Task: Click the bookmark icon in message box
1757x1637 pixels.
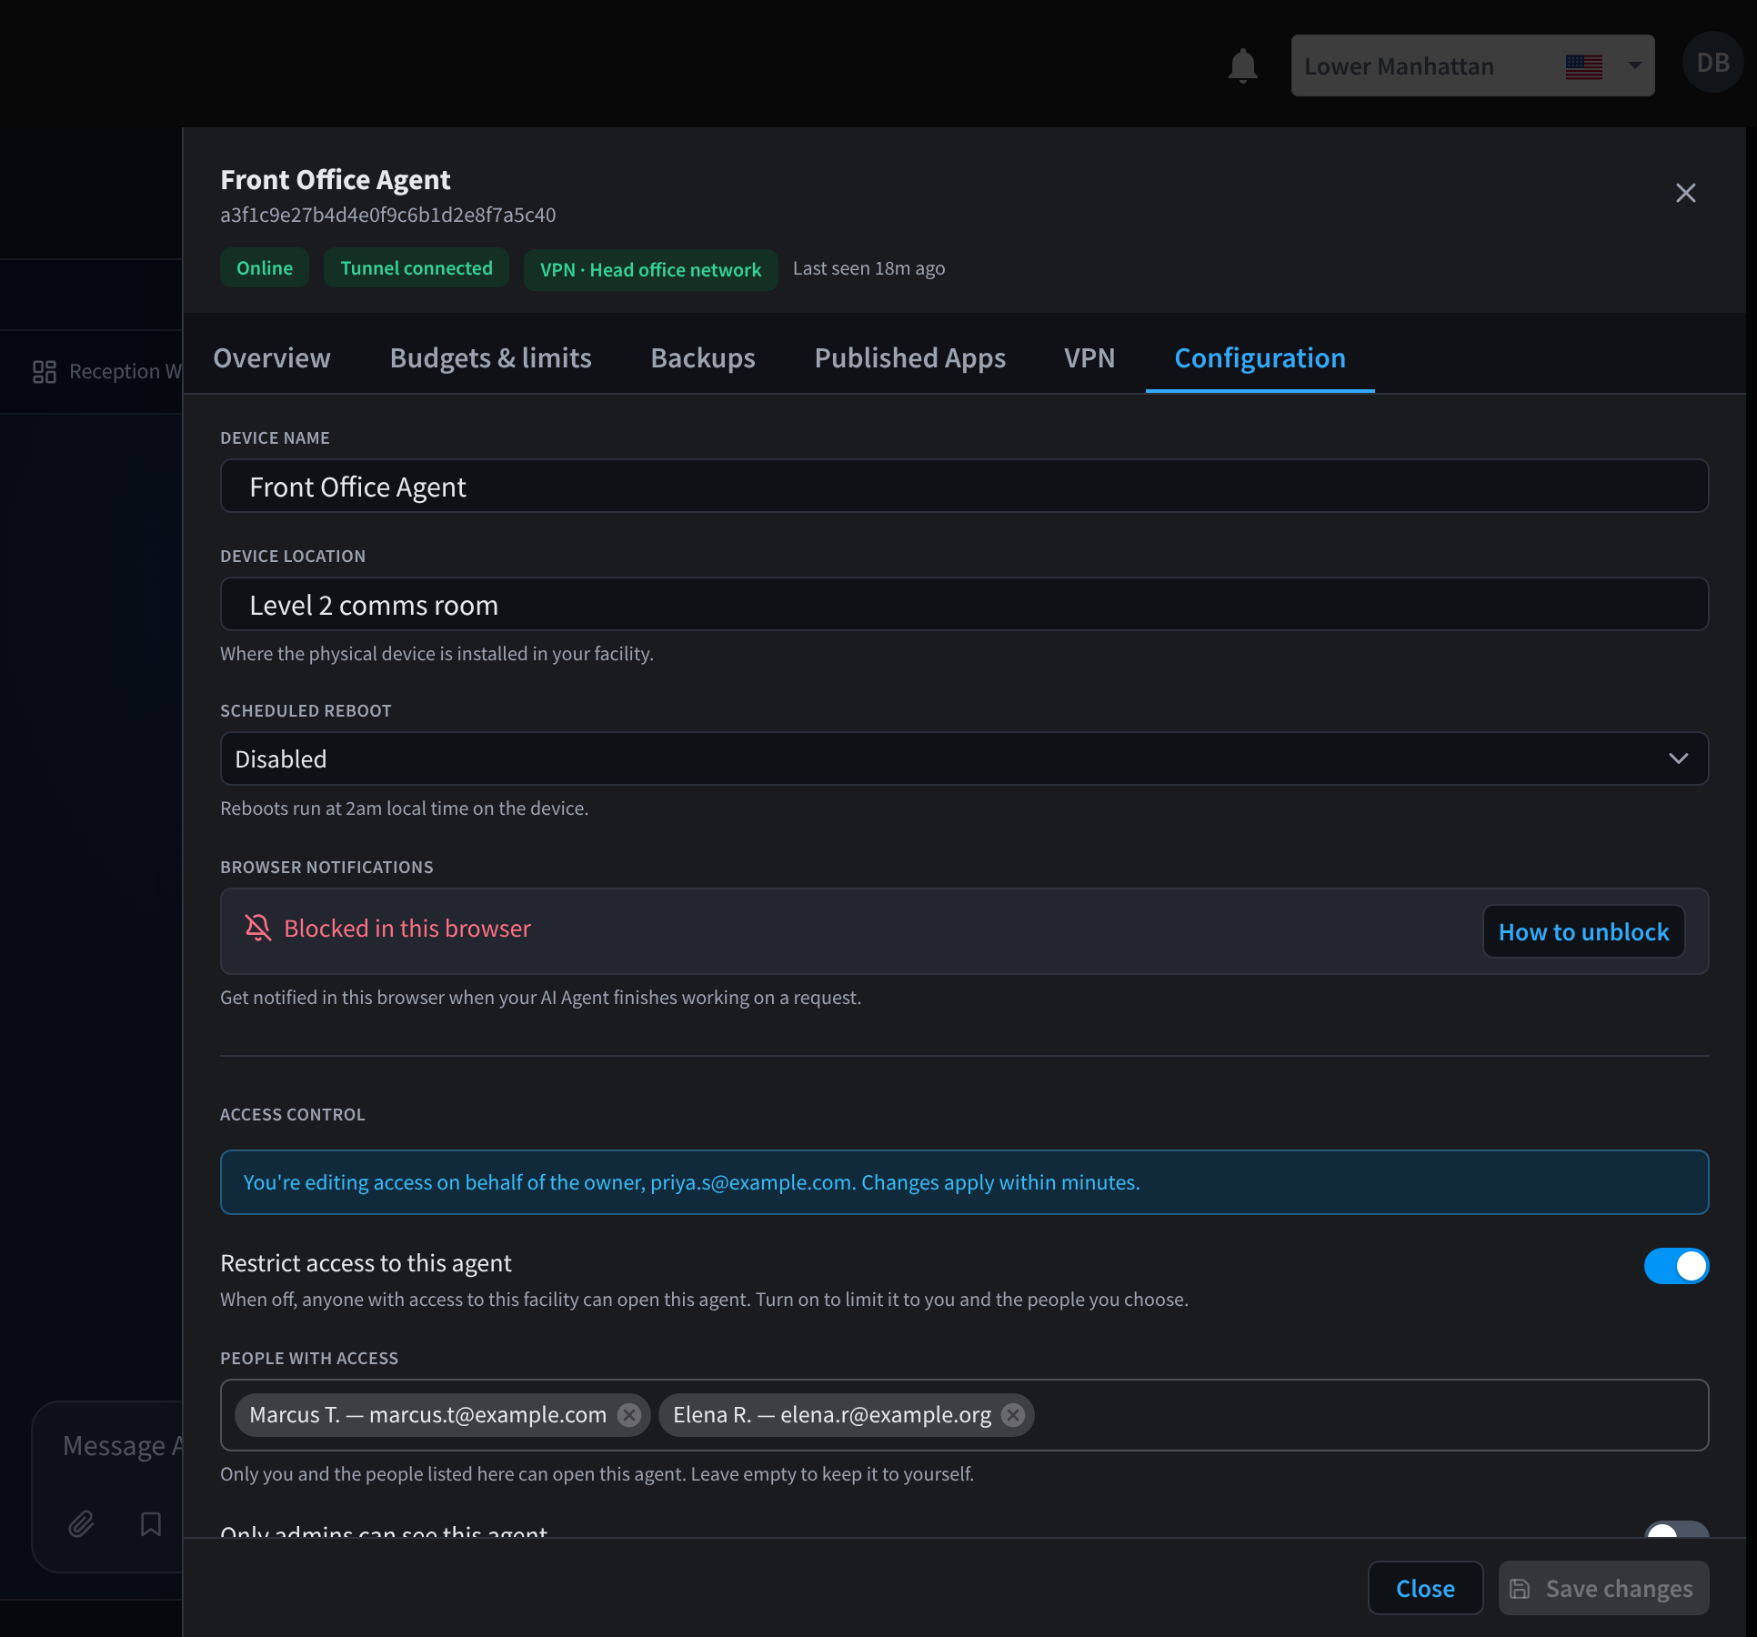Action: coord(151,1523)
